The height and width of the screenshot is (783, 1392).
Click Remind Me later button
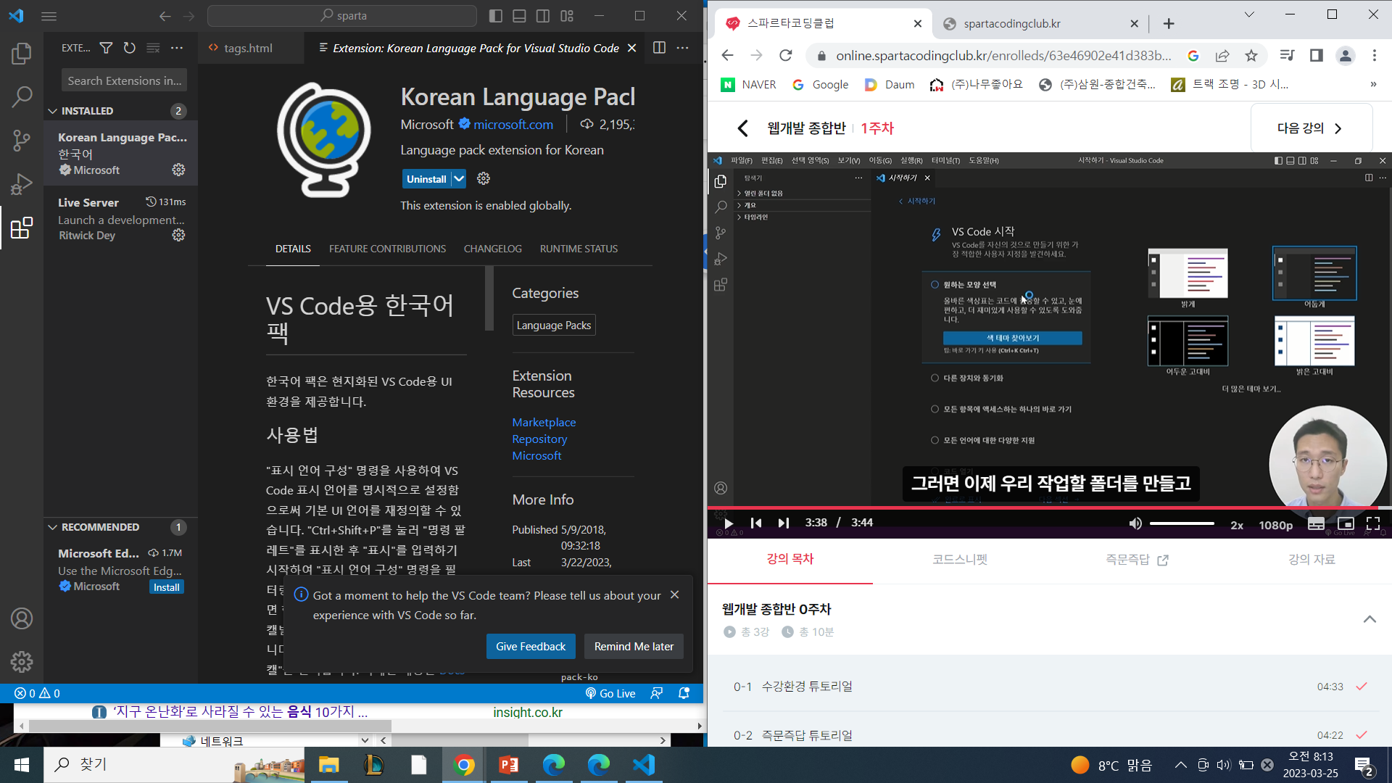pos(634,646)
